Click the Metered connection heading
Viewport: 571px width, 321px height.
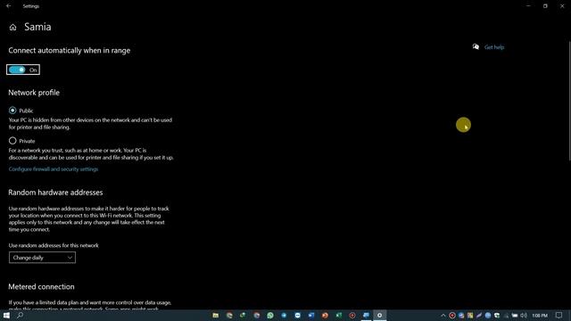41,286
